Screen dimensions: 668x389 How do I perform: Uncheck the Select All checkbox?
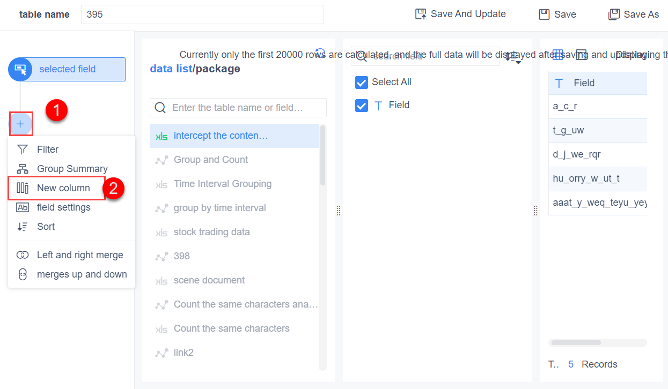[x=362, y=82]
